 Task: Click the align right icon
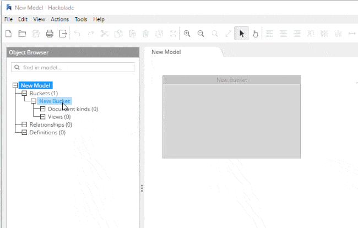[x=297, y=34]
